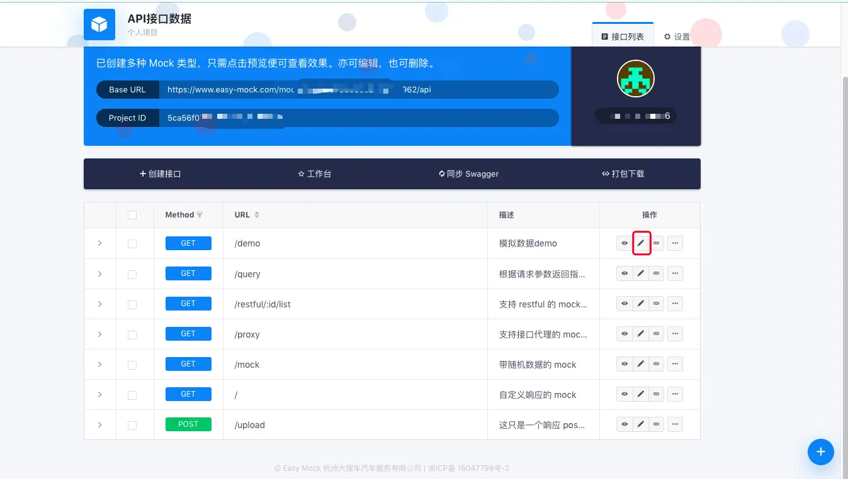Screen dimensions: 848x479
Task: Open more actions menu for /upload row
Action: coord(675,424)
